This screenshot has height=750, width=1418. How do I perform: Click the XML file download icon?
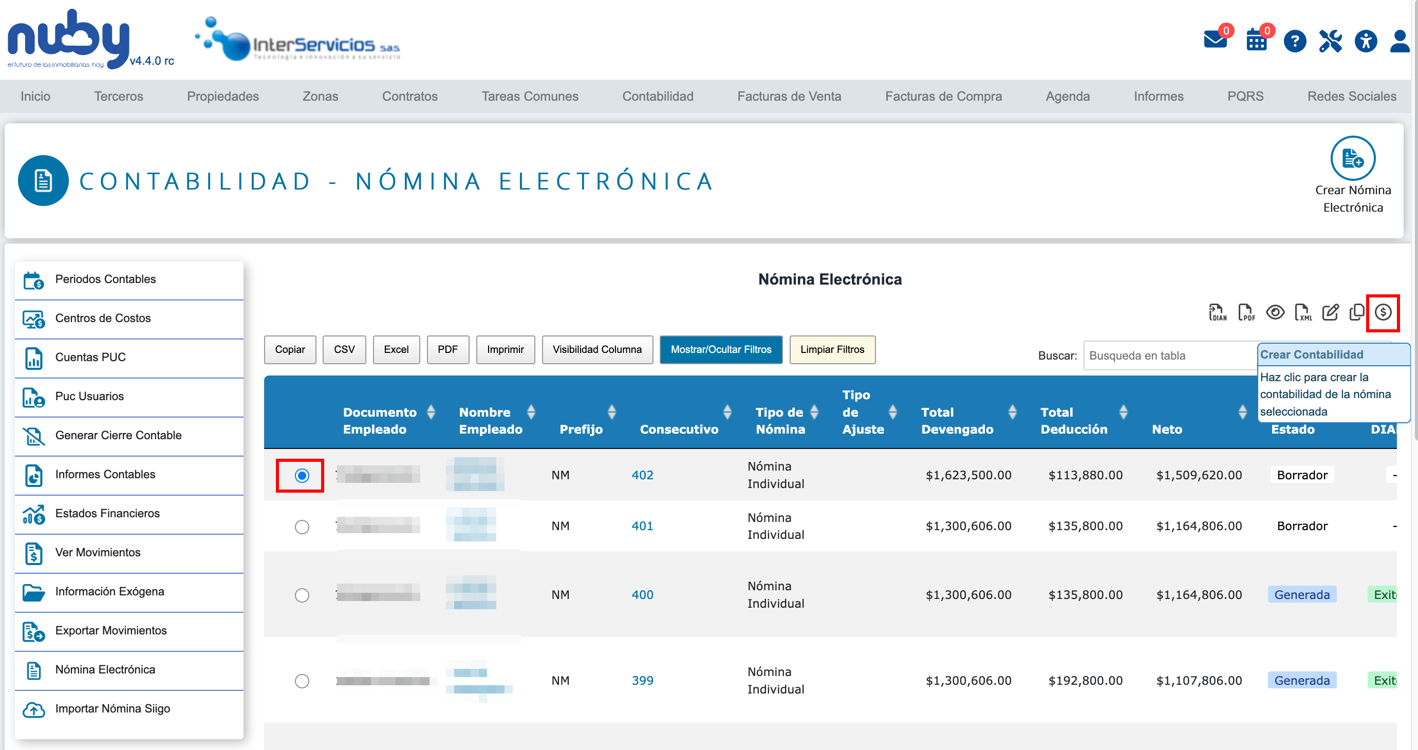tap(1302, 312)
